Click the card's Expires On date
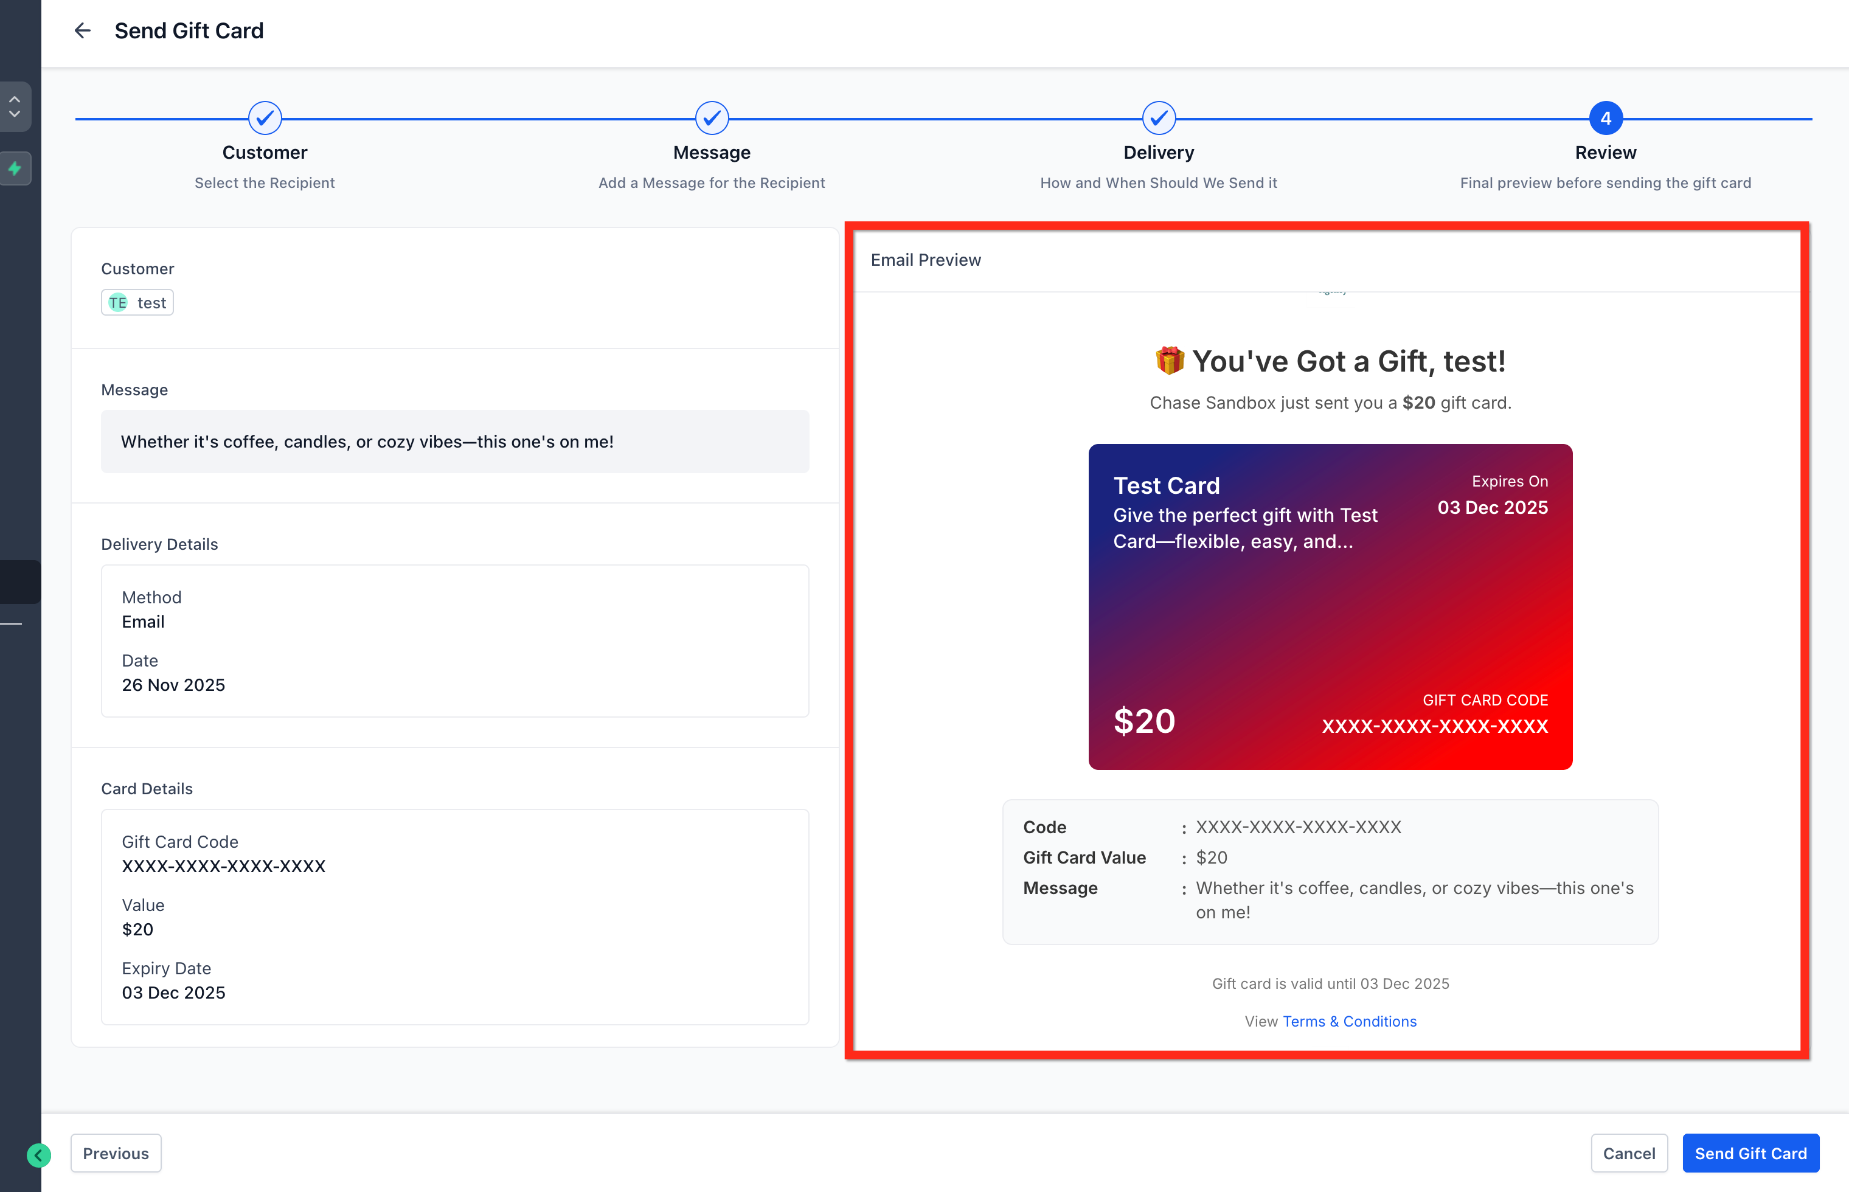The image size is (1849, 1192). click(1492, 508)
